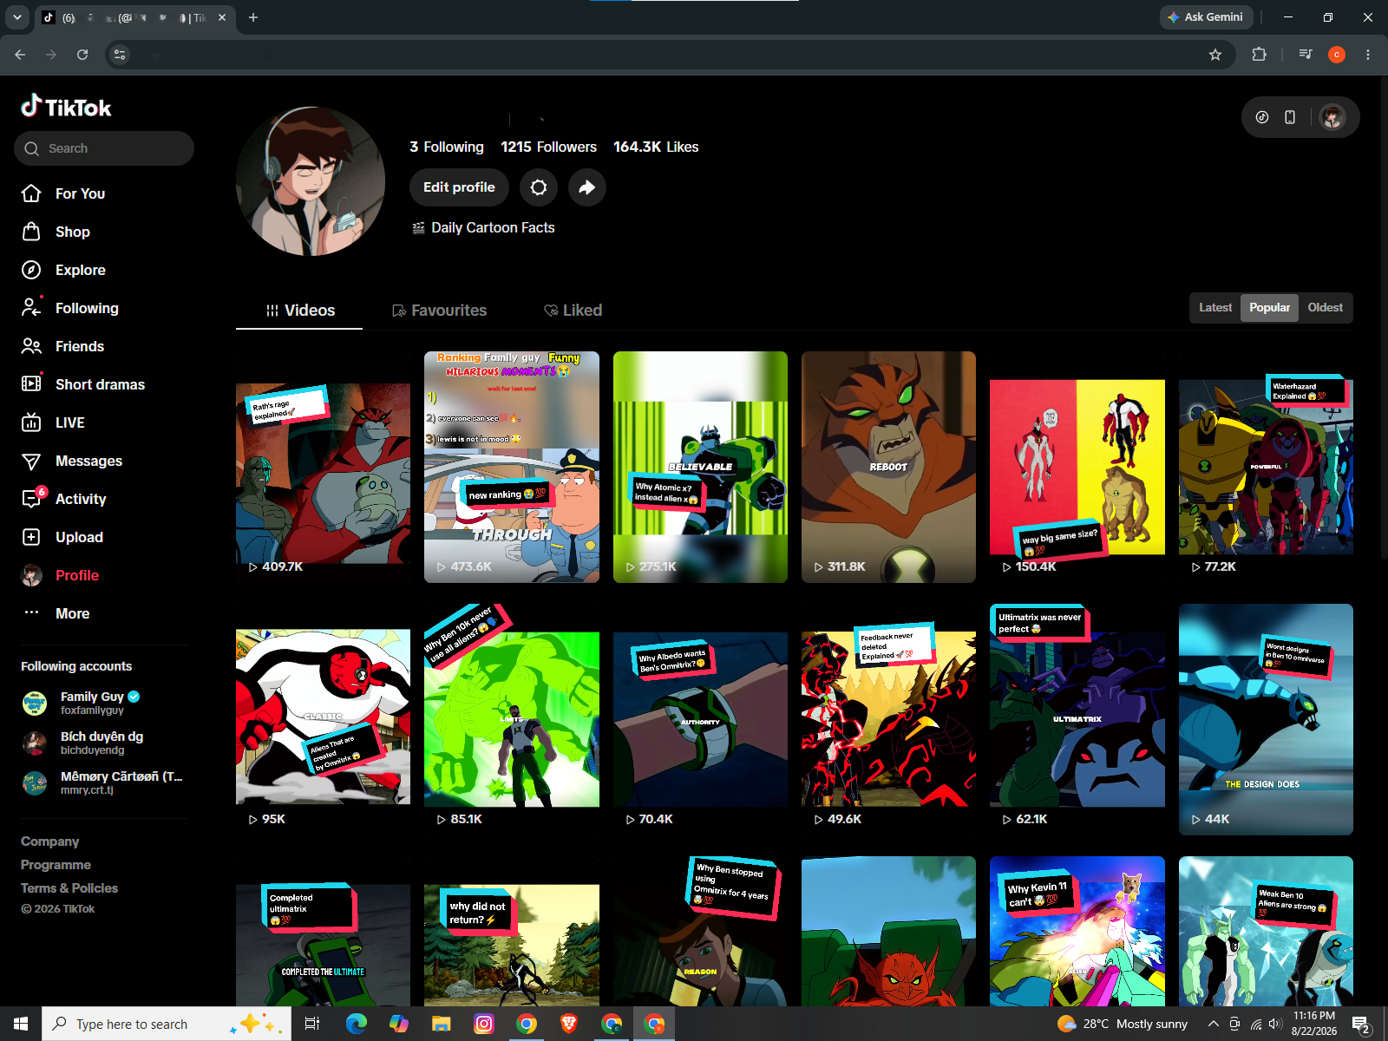Share profile with arrow icon
This screenshot has height=1041, width=1388.
pyautogui.click(x=587, y=187)
